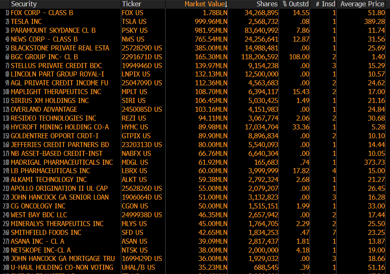
Task: Select JOHN HANCOCK GA SENIOR LOAN
Action: (x=60, y=198)
